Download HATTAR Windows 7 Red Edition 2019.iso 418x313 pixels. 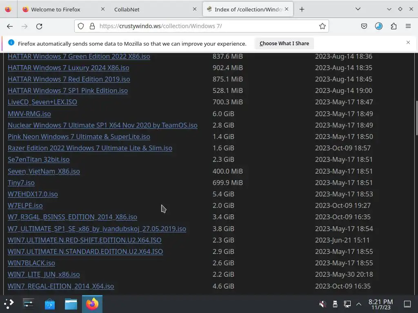[x=69, y=79]
